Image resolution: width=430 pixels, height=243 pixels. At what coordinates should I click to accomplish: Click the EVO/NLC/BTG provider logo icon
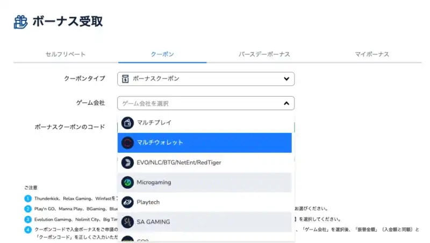point(127,163)
